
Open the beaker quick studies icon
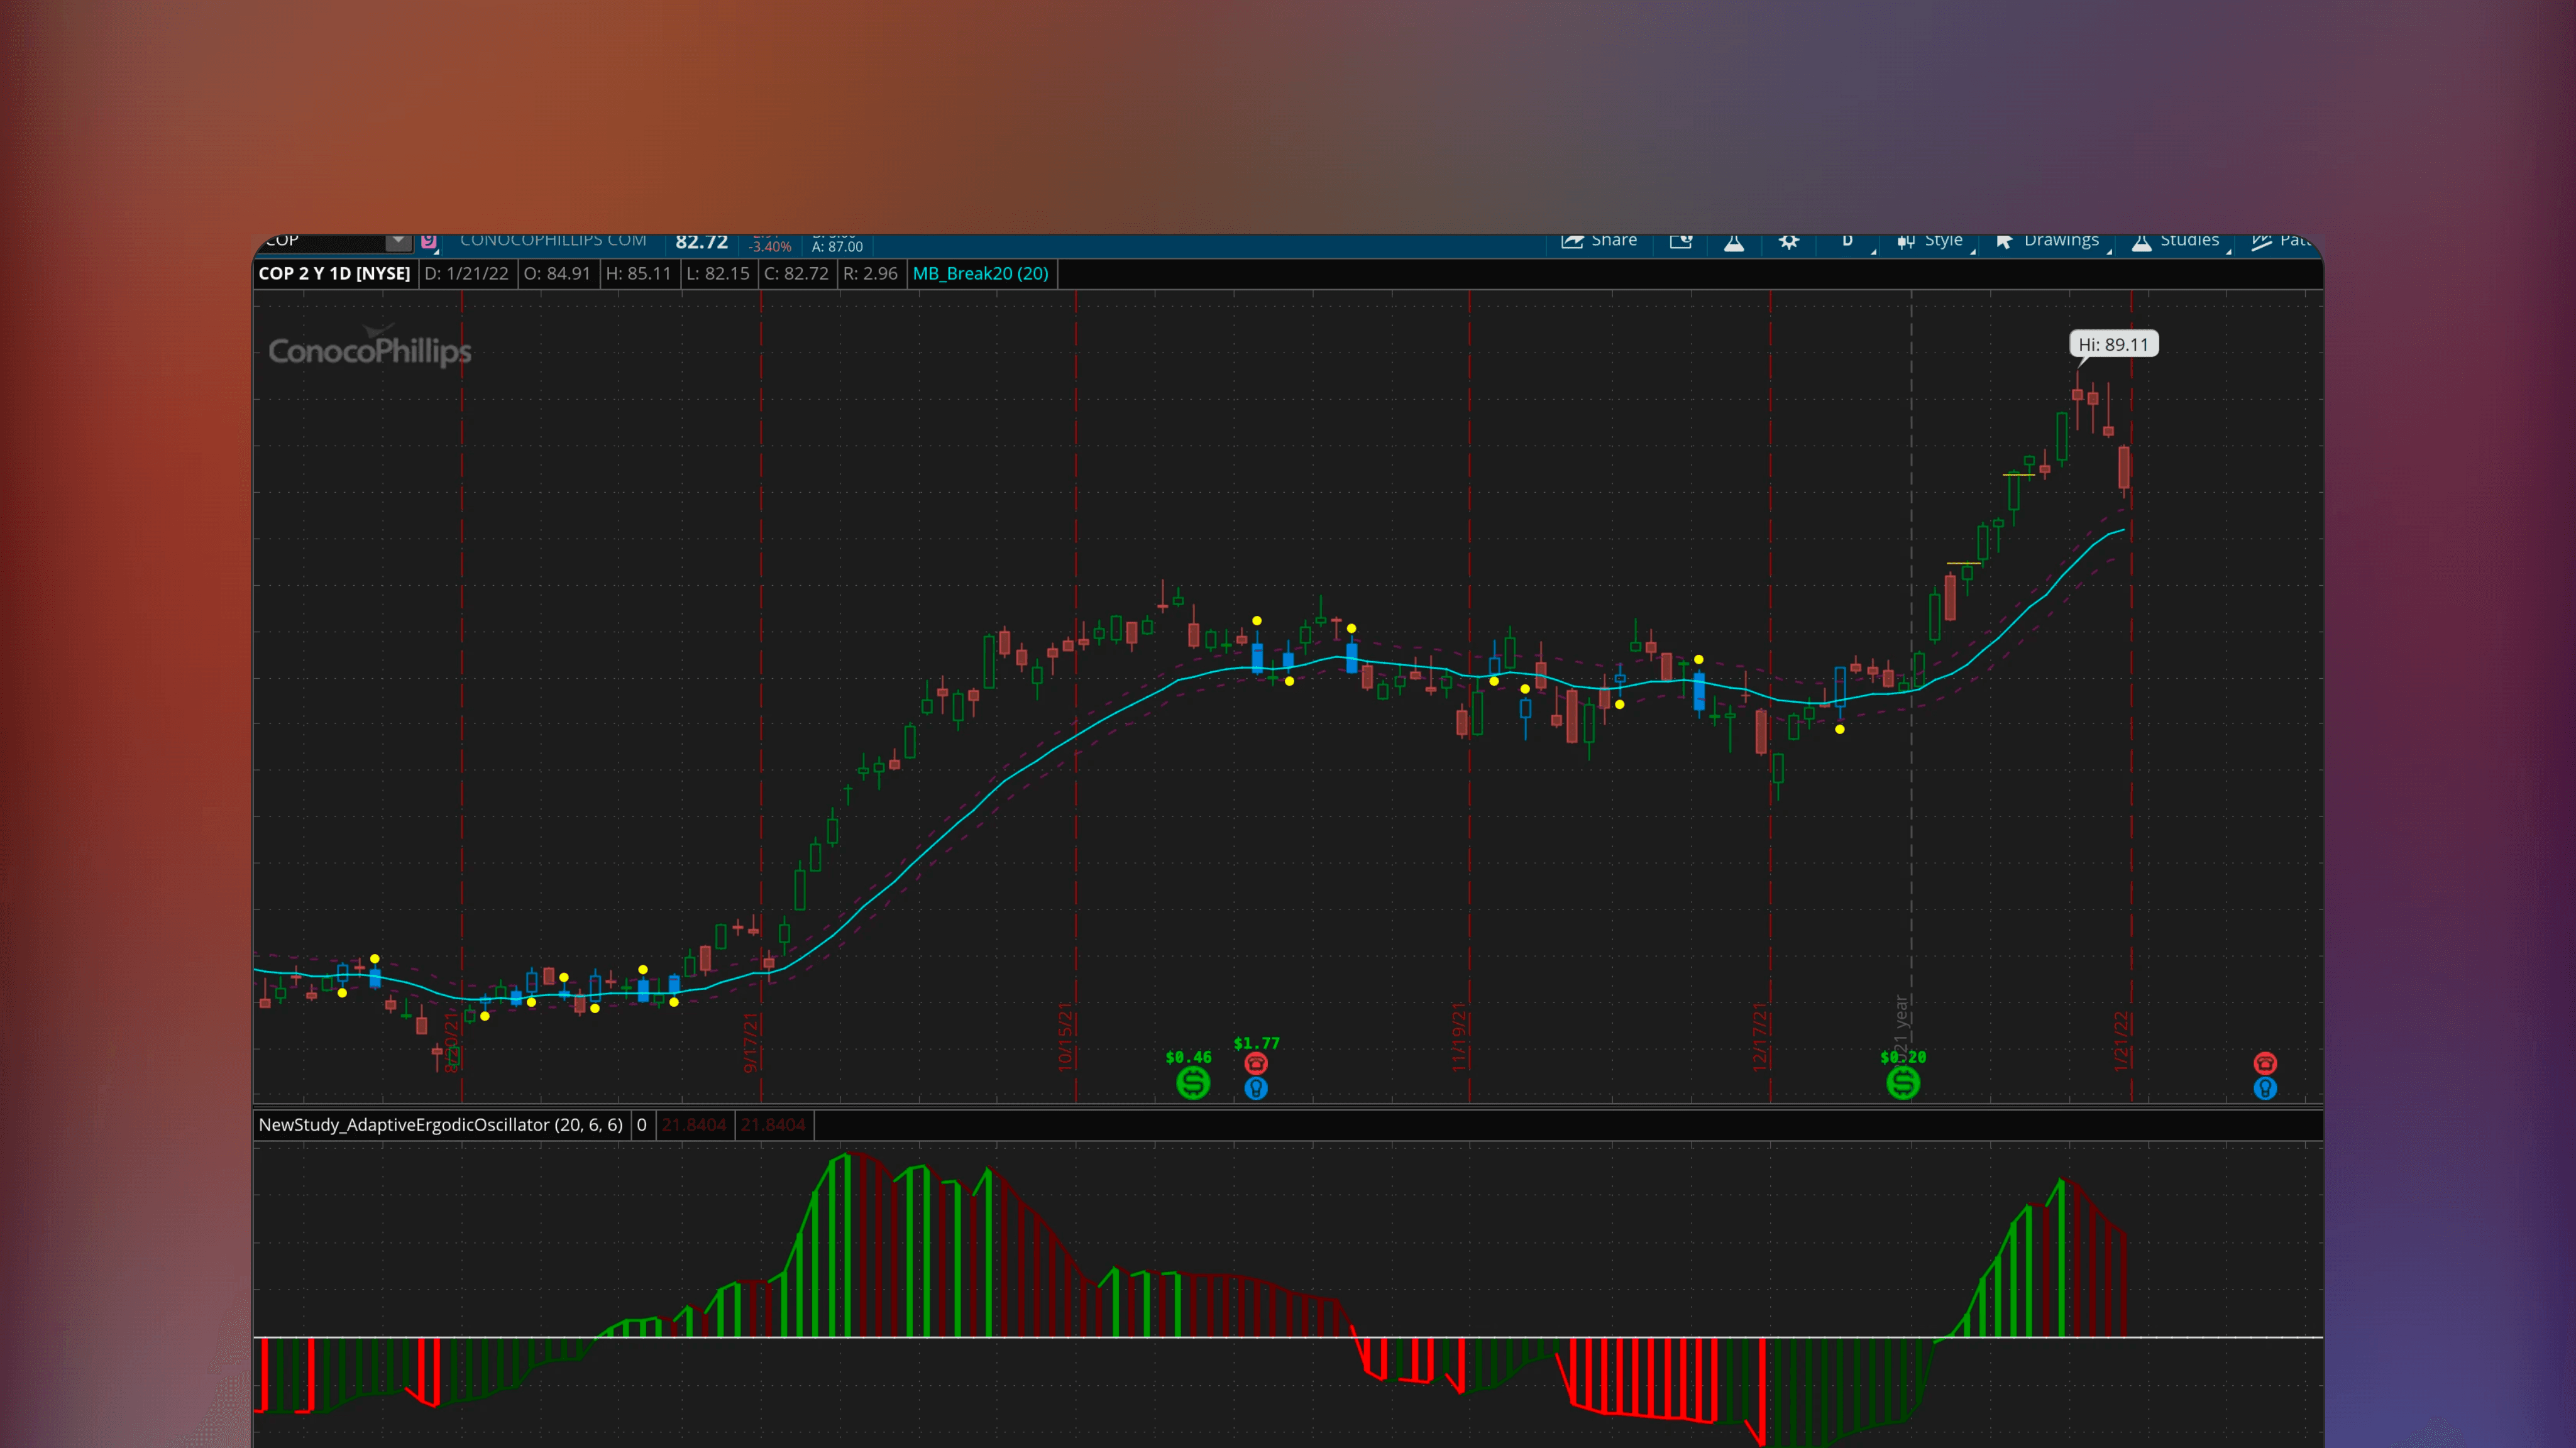point(1734,242)
